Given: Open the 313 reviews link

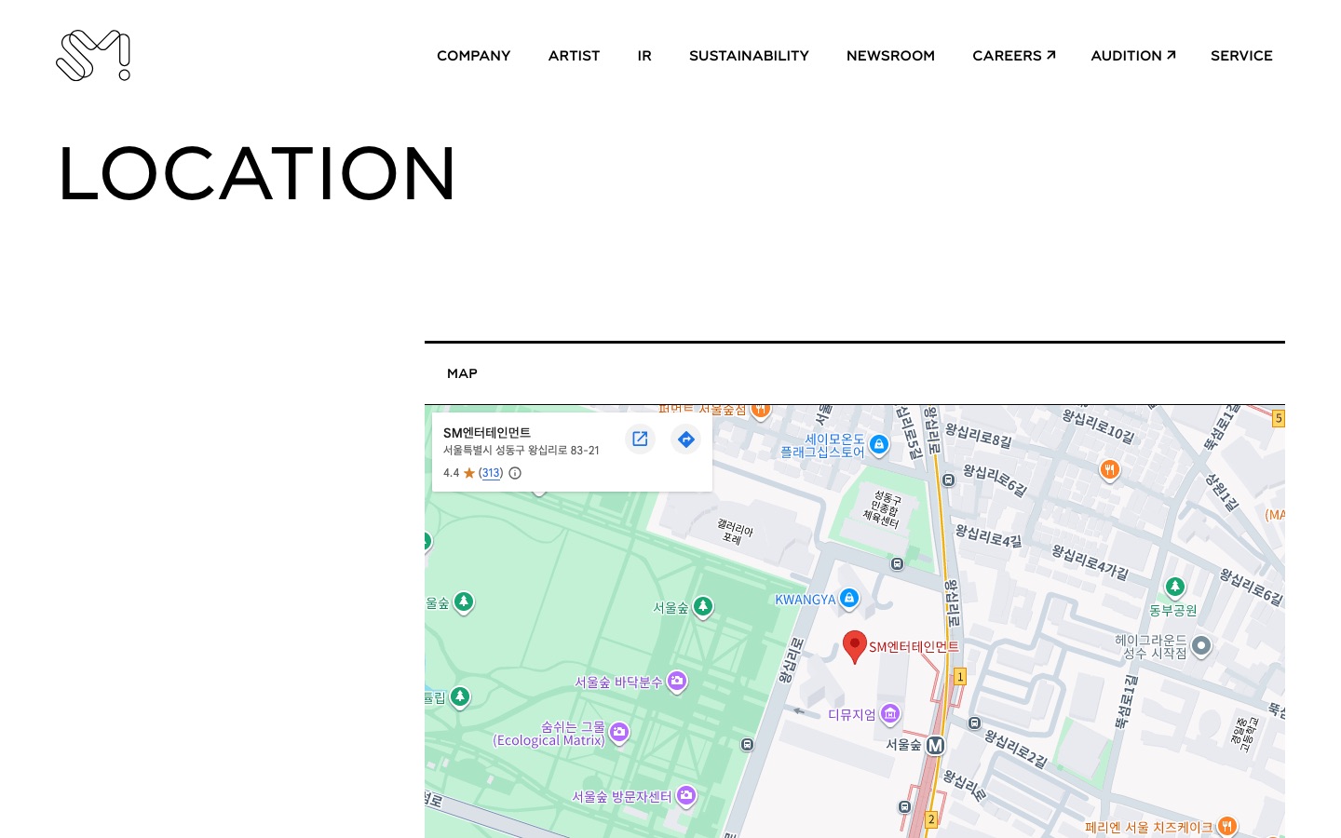Looking at the screenshot, I should coord(491,473).
